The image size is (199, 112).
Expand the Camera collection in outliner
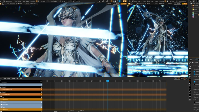[191, 13]
